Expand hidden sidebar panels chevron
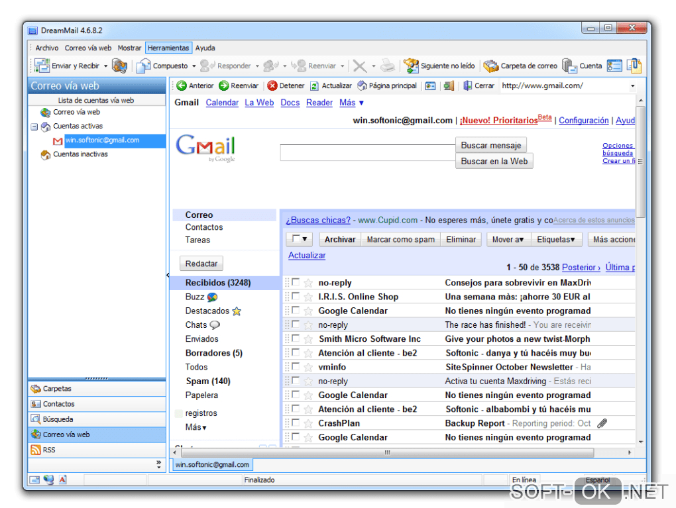Viewport: 676px width, 508px height. tap(158, 464)
